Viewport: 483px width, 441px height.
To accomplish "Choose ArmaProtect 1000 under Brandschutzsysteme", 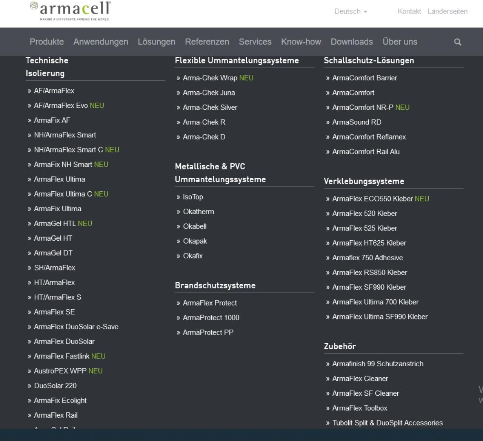I will [x=211, y=318].
